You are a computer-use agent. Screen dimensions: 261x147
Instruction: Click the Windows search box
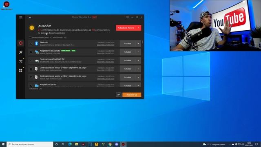point(30,144)
